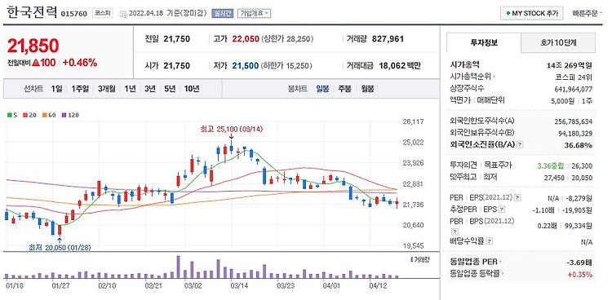Click the 거래량 value 827,961
Image resolution: width=612 pixels, height=300 pixels.
(388, 39)
